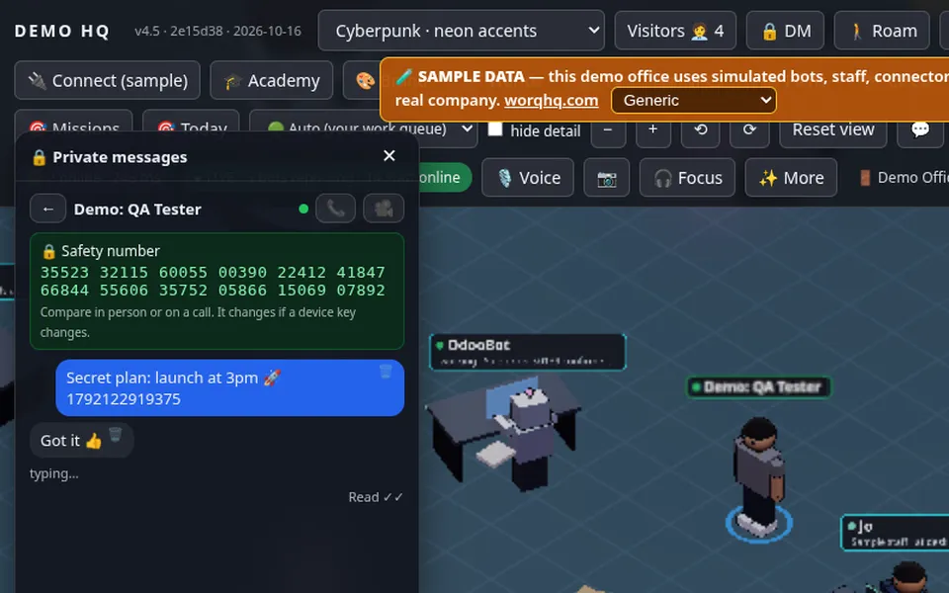Screen dimensions: 949x593
Task: Zoom in with the plus button
Action: coord(653,129)
